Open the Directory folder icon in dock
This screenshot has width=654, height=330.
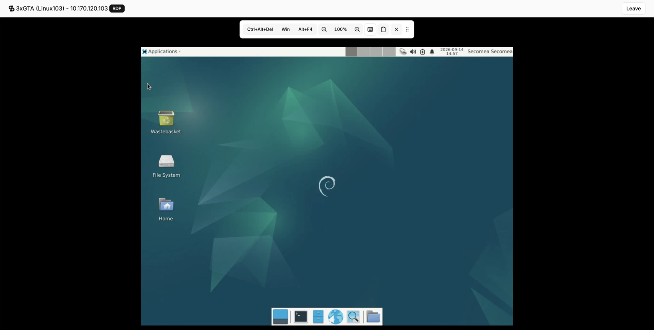pyautogui.click(x=373, y=317)
